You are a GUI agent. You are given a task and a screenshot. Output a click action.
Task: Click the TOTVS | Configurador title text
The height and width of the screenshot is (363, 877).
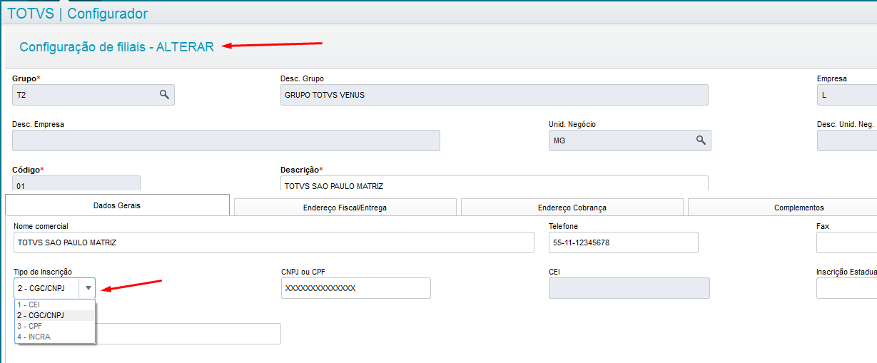click(78, 13)
